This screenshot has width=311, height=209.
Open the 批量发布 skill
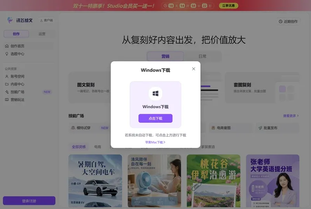(277, 128)
